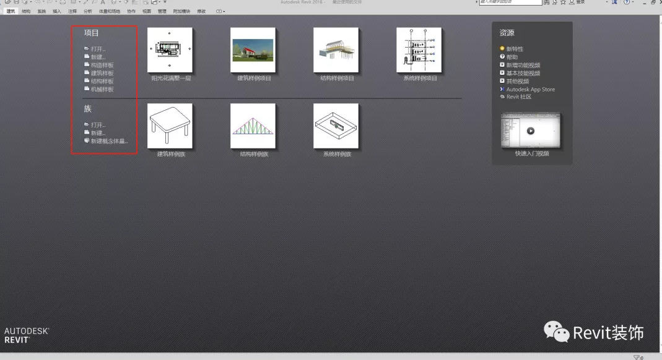The height and width of the screenshot is (360, 662).
Task: Click 建筑样板 template link
Action: coord(102,73)
